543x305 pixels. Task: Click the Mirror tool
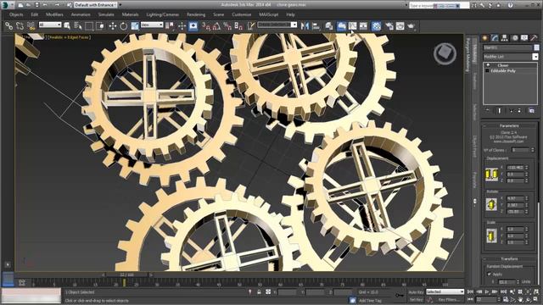(305, 26)
